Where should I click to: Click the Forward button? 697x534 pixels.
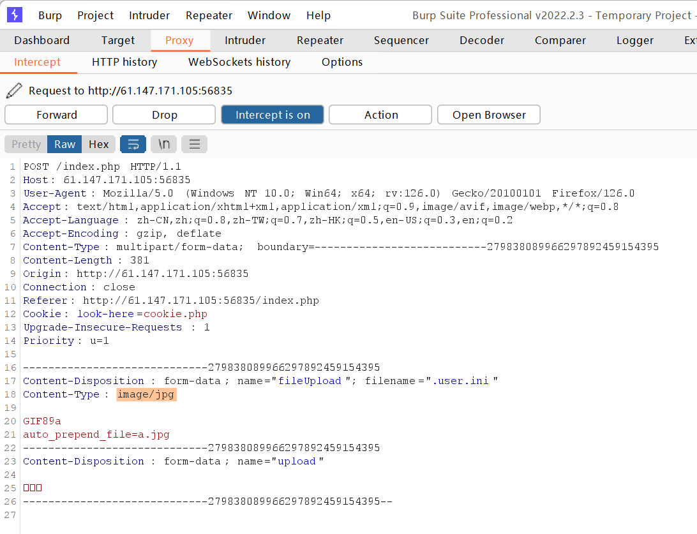56,115
